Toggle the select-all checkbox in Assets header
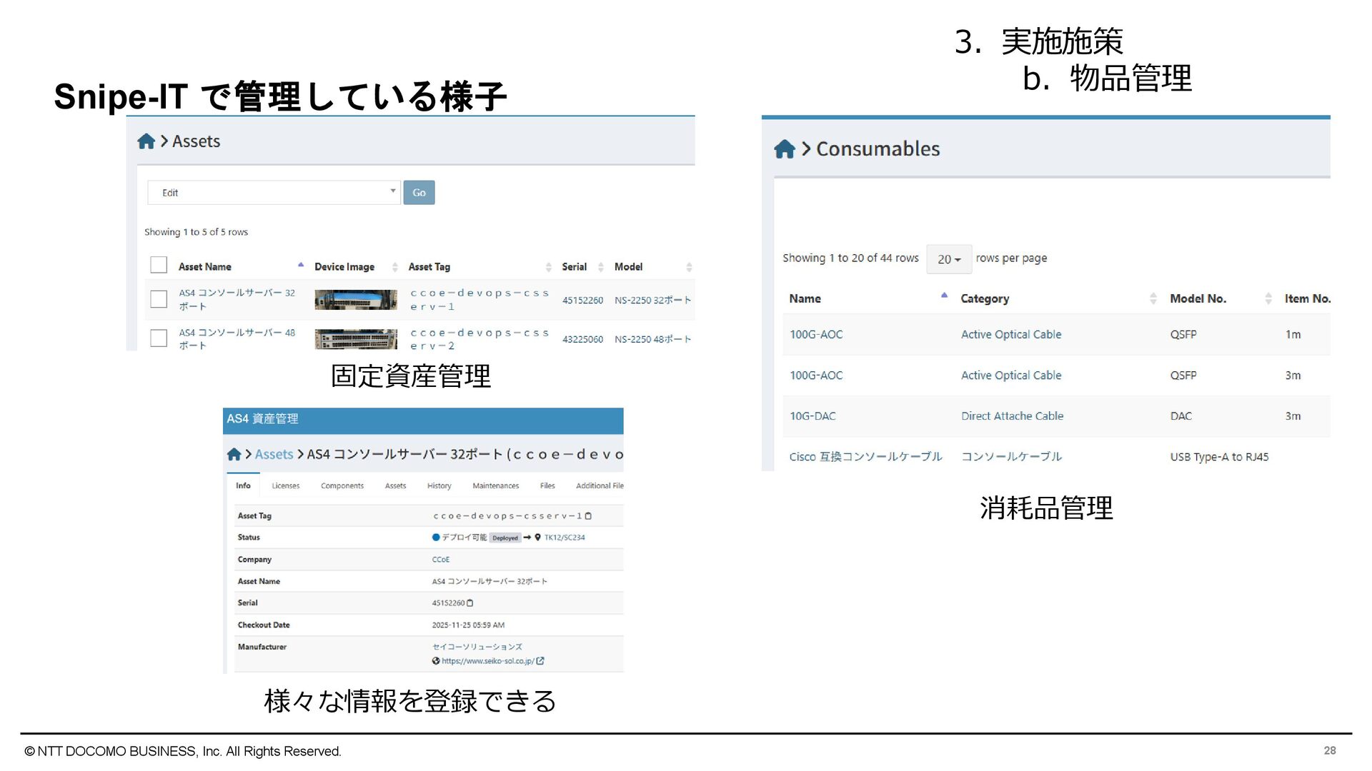This screenshot has height=771, width=1372. pos(159,266)
